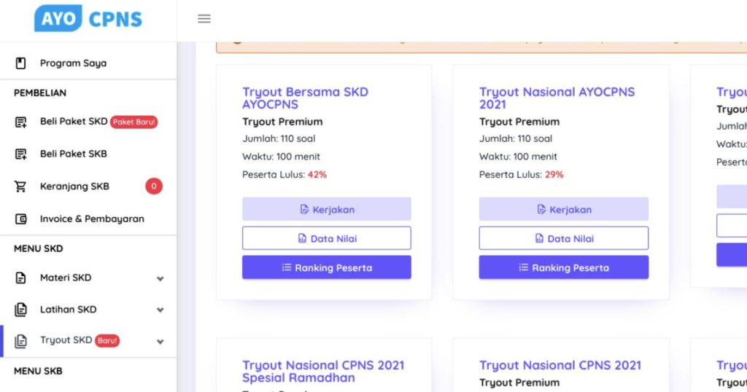Expand the Materi SKD submenu chevron
This screenshot has height=392, width=747.
(x=160, y=278)
